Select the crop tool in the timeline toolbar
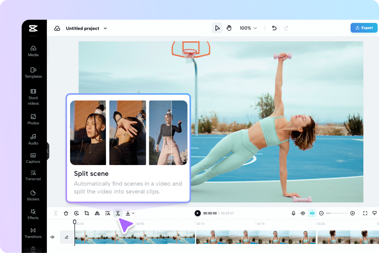 (87, 213)
